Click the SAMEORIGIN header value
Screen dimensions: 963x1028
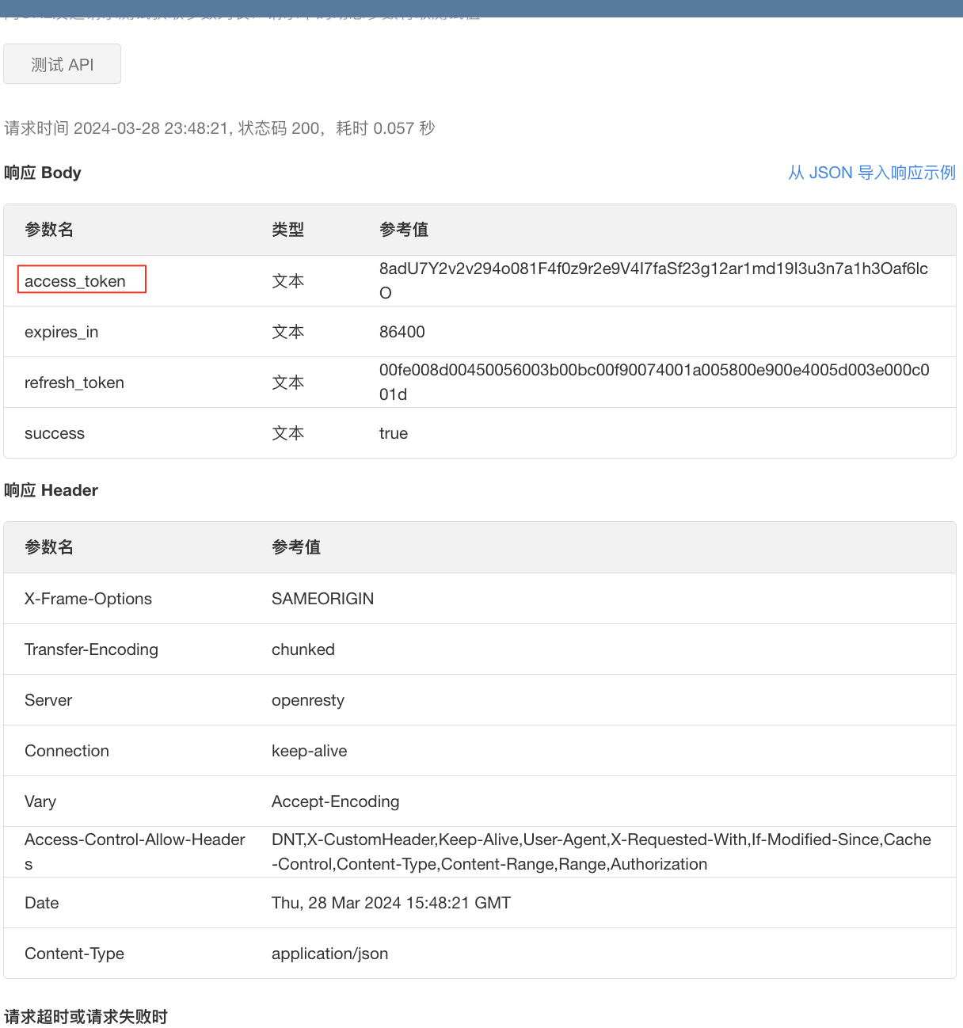pos(322,599)
